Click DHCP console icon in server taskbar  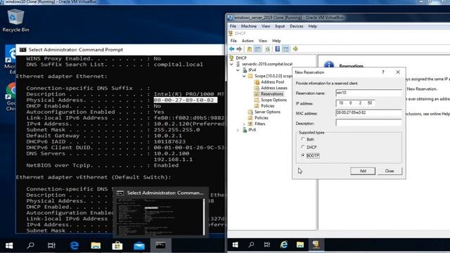tap(316, 245)
